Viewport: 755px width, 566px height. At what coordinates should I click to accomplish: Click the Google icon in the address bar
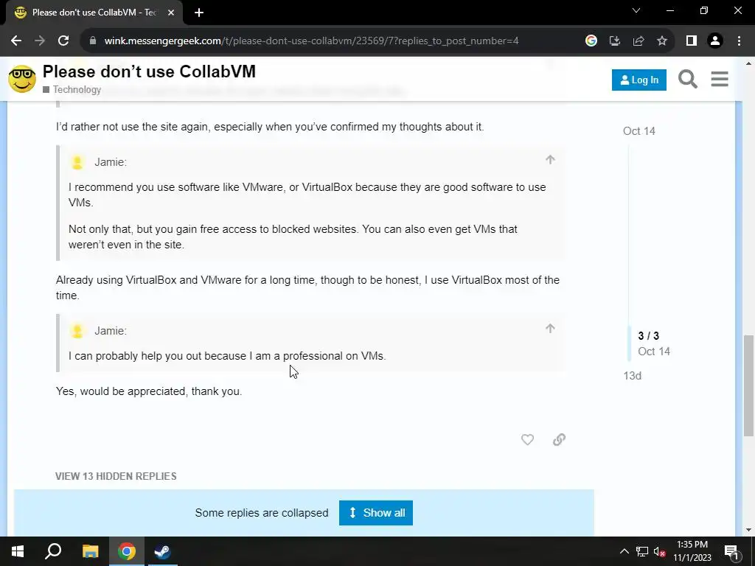click(x=591, y=41)
